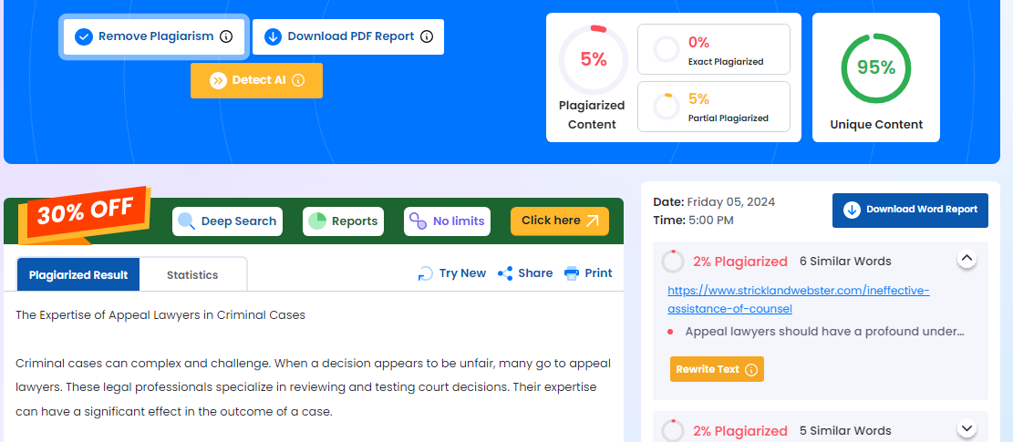Click the Detect AI button

[256, 81]
